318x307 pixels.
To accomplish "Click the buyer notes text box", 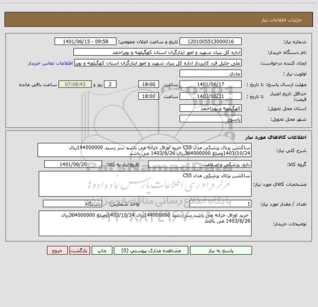I will [145, 223].
